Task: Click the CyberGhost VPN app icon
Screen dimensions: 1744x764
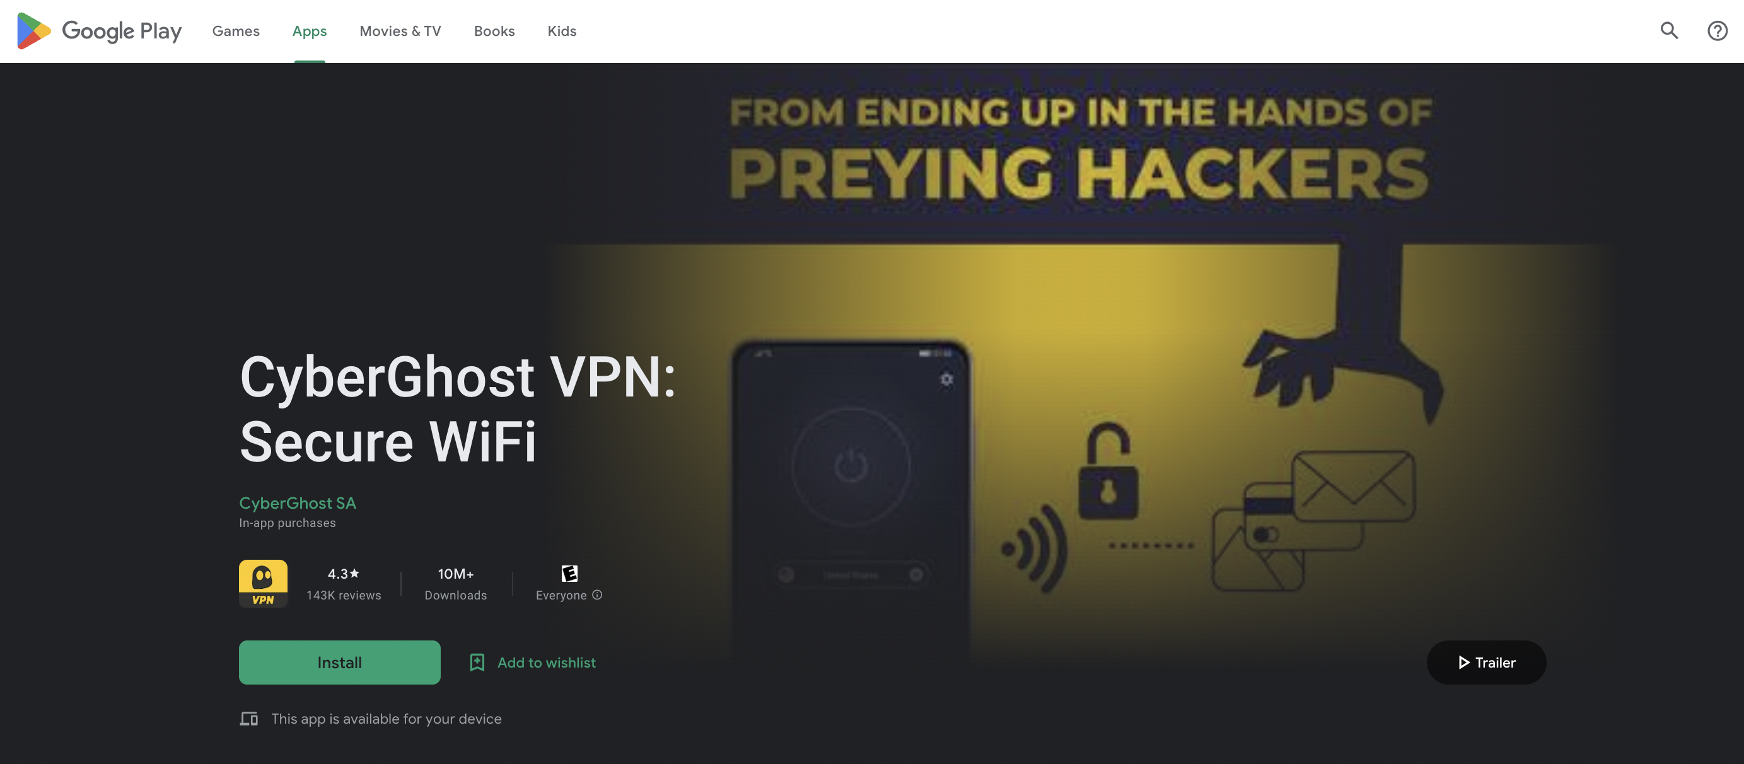Action: (x=263, y=583)
